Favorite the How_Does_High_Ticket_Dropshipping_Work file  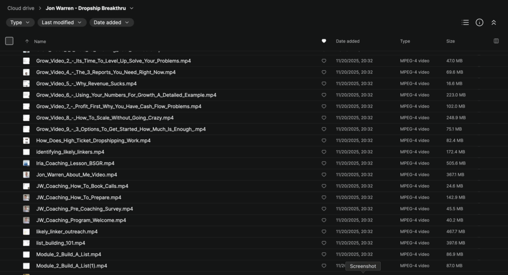click(x=324, y=141)
